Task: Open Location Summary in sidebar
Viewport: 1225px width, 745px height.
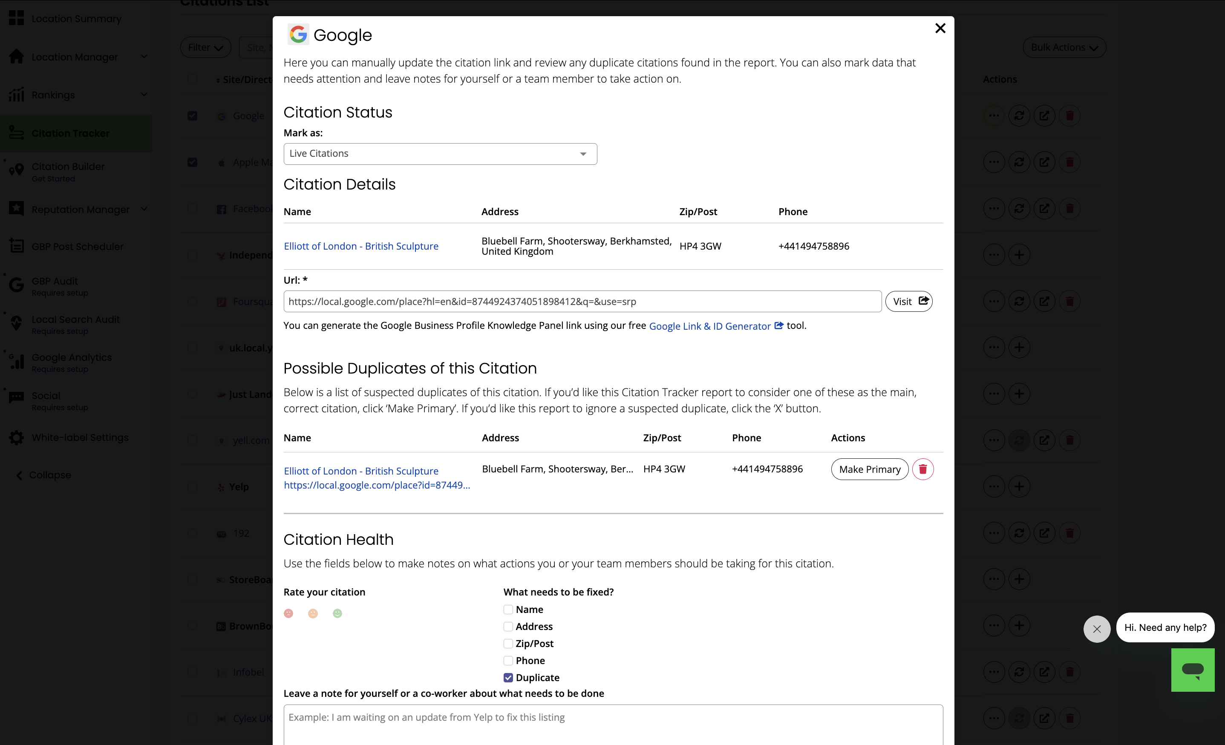Action: point(76,19)
